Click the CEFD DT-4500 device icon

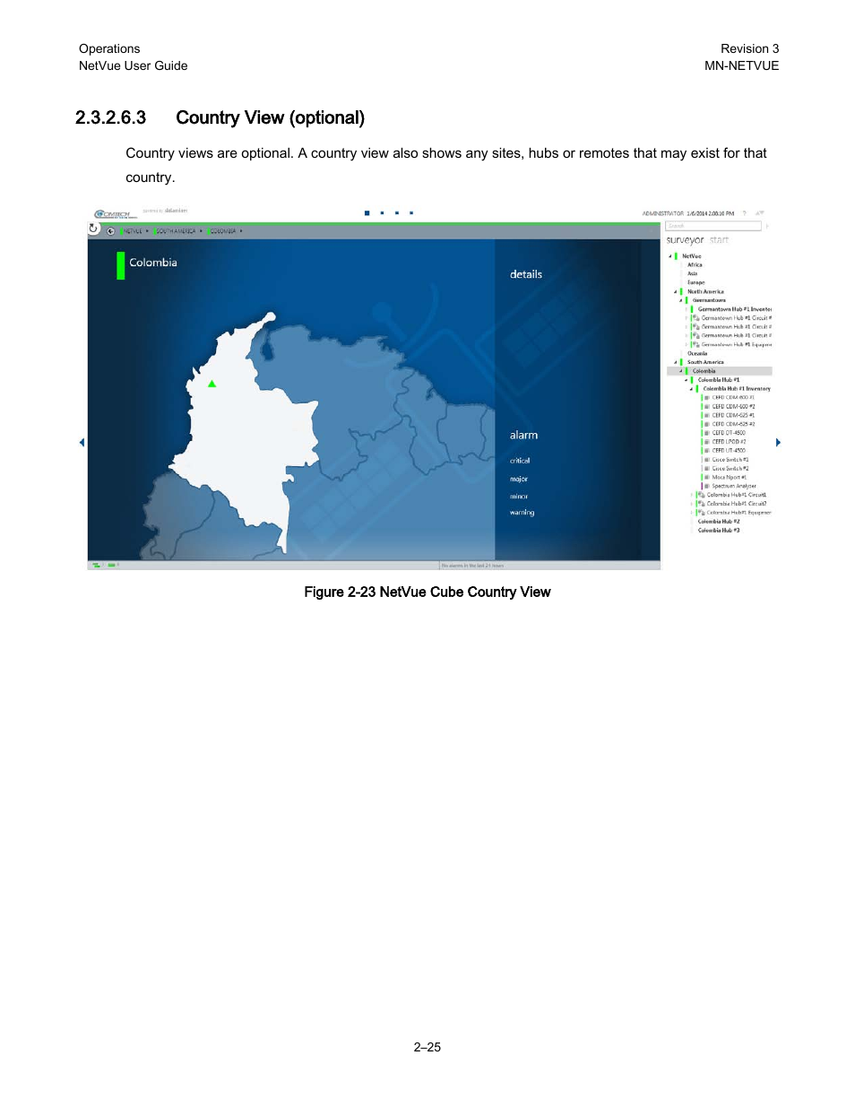tap(707, 433)
